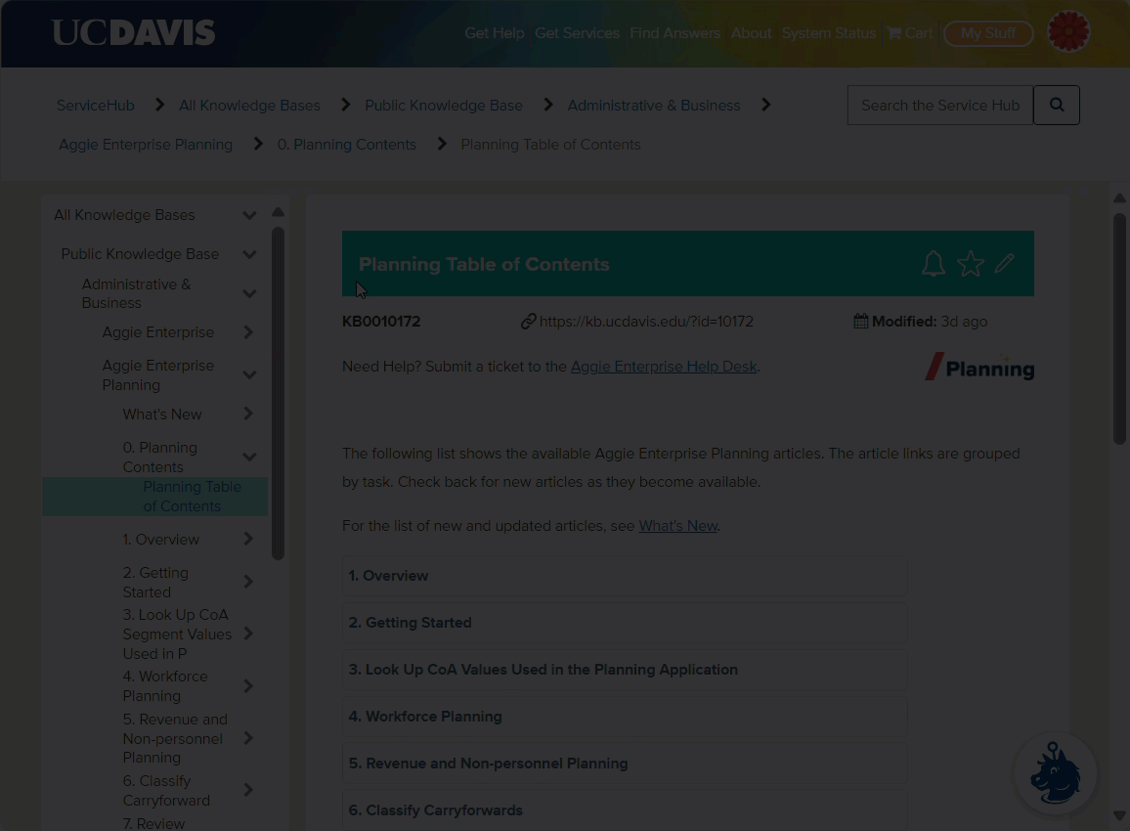Screen dimensions: 1130x831
Task: Open the Aggie Enterprise Help Desk link
Action: tap(664, 367)
